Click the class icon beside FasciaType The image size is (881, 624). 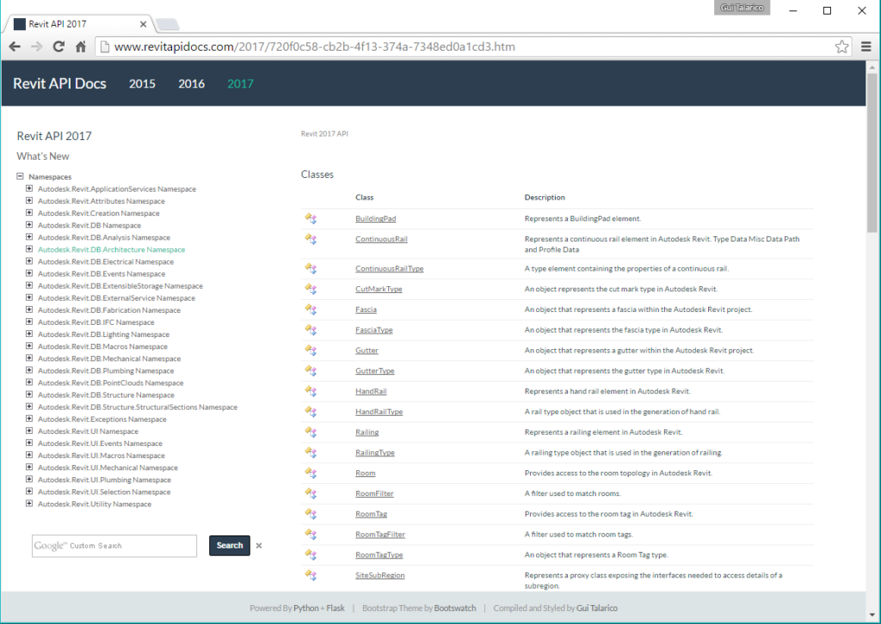pos(311,330)
